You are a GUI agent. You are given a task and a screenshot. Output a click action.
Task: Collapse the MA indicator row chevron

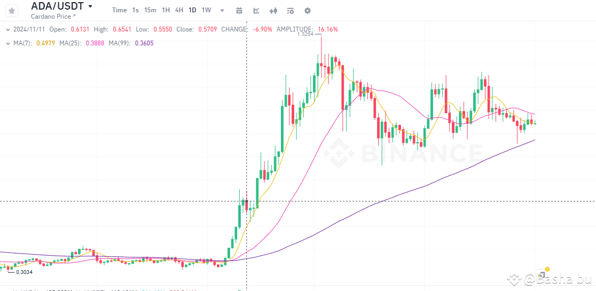point(7,43)
